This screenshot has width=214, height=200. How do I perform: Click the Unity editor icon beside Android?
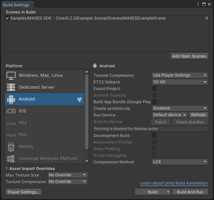point(80,99)
